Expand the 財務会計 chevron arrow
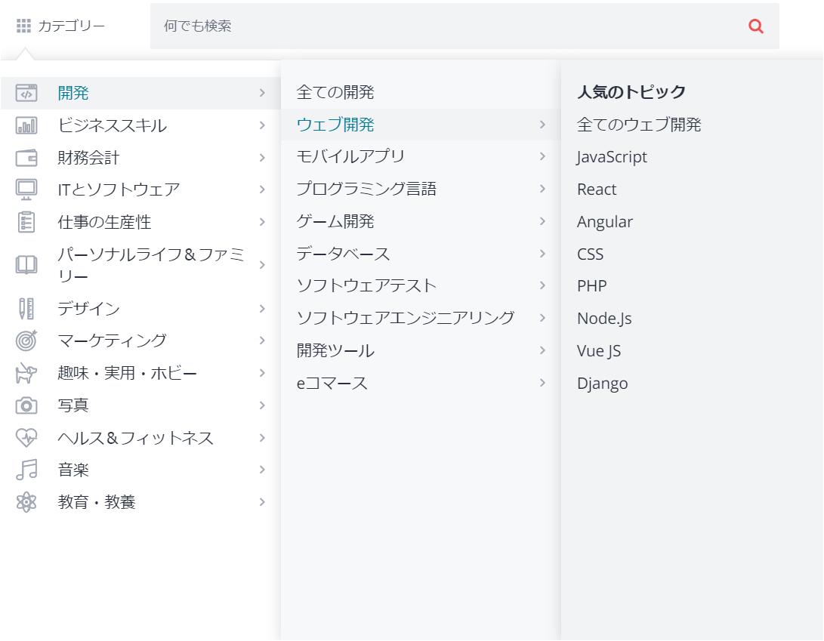Image resolution: width=824 pixels, height=641 pixels. tap(262, 158)
